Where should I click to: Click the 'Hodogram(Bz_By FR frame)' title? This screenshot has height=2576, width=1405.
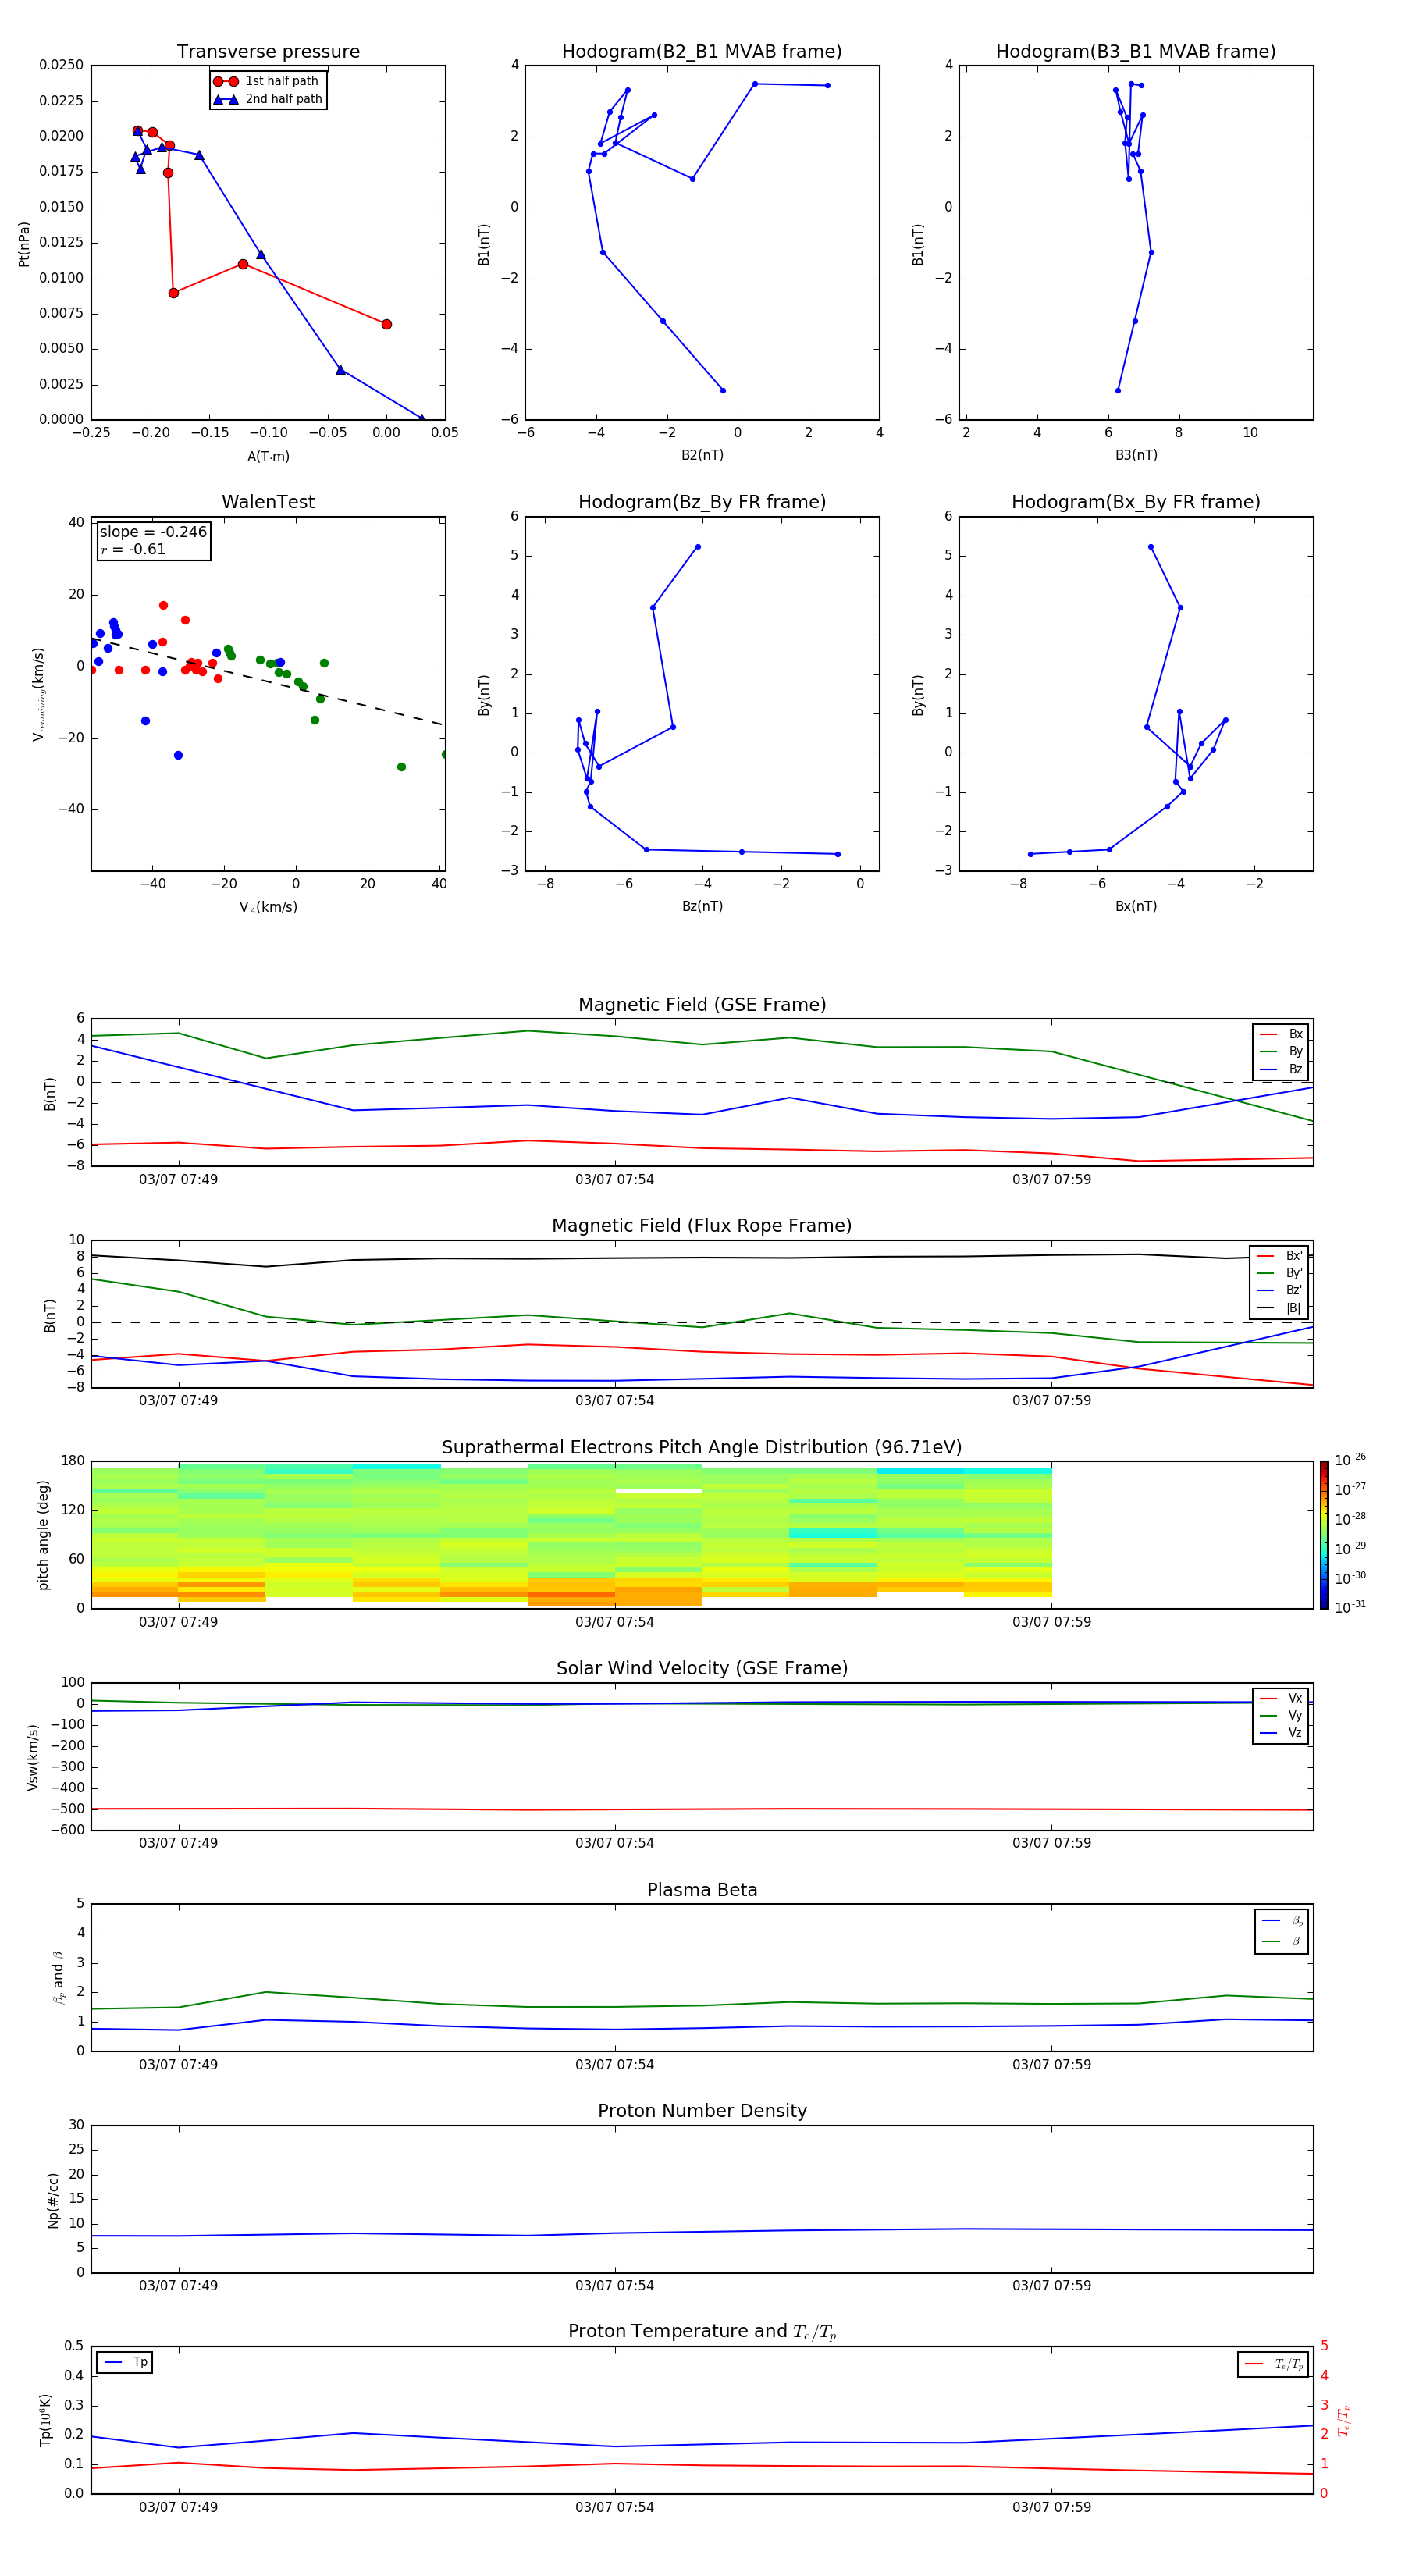point(702,502)
